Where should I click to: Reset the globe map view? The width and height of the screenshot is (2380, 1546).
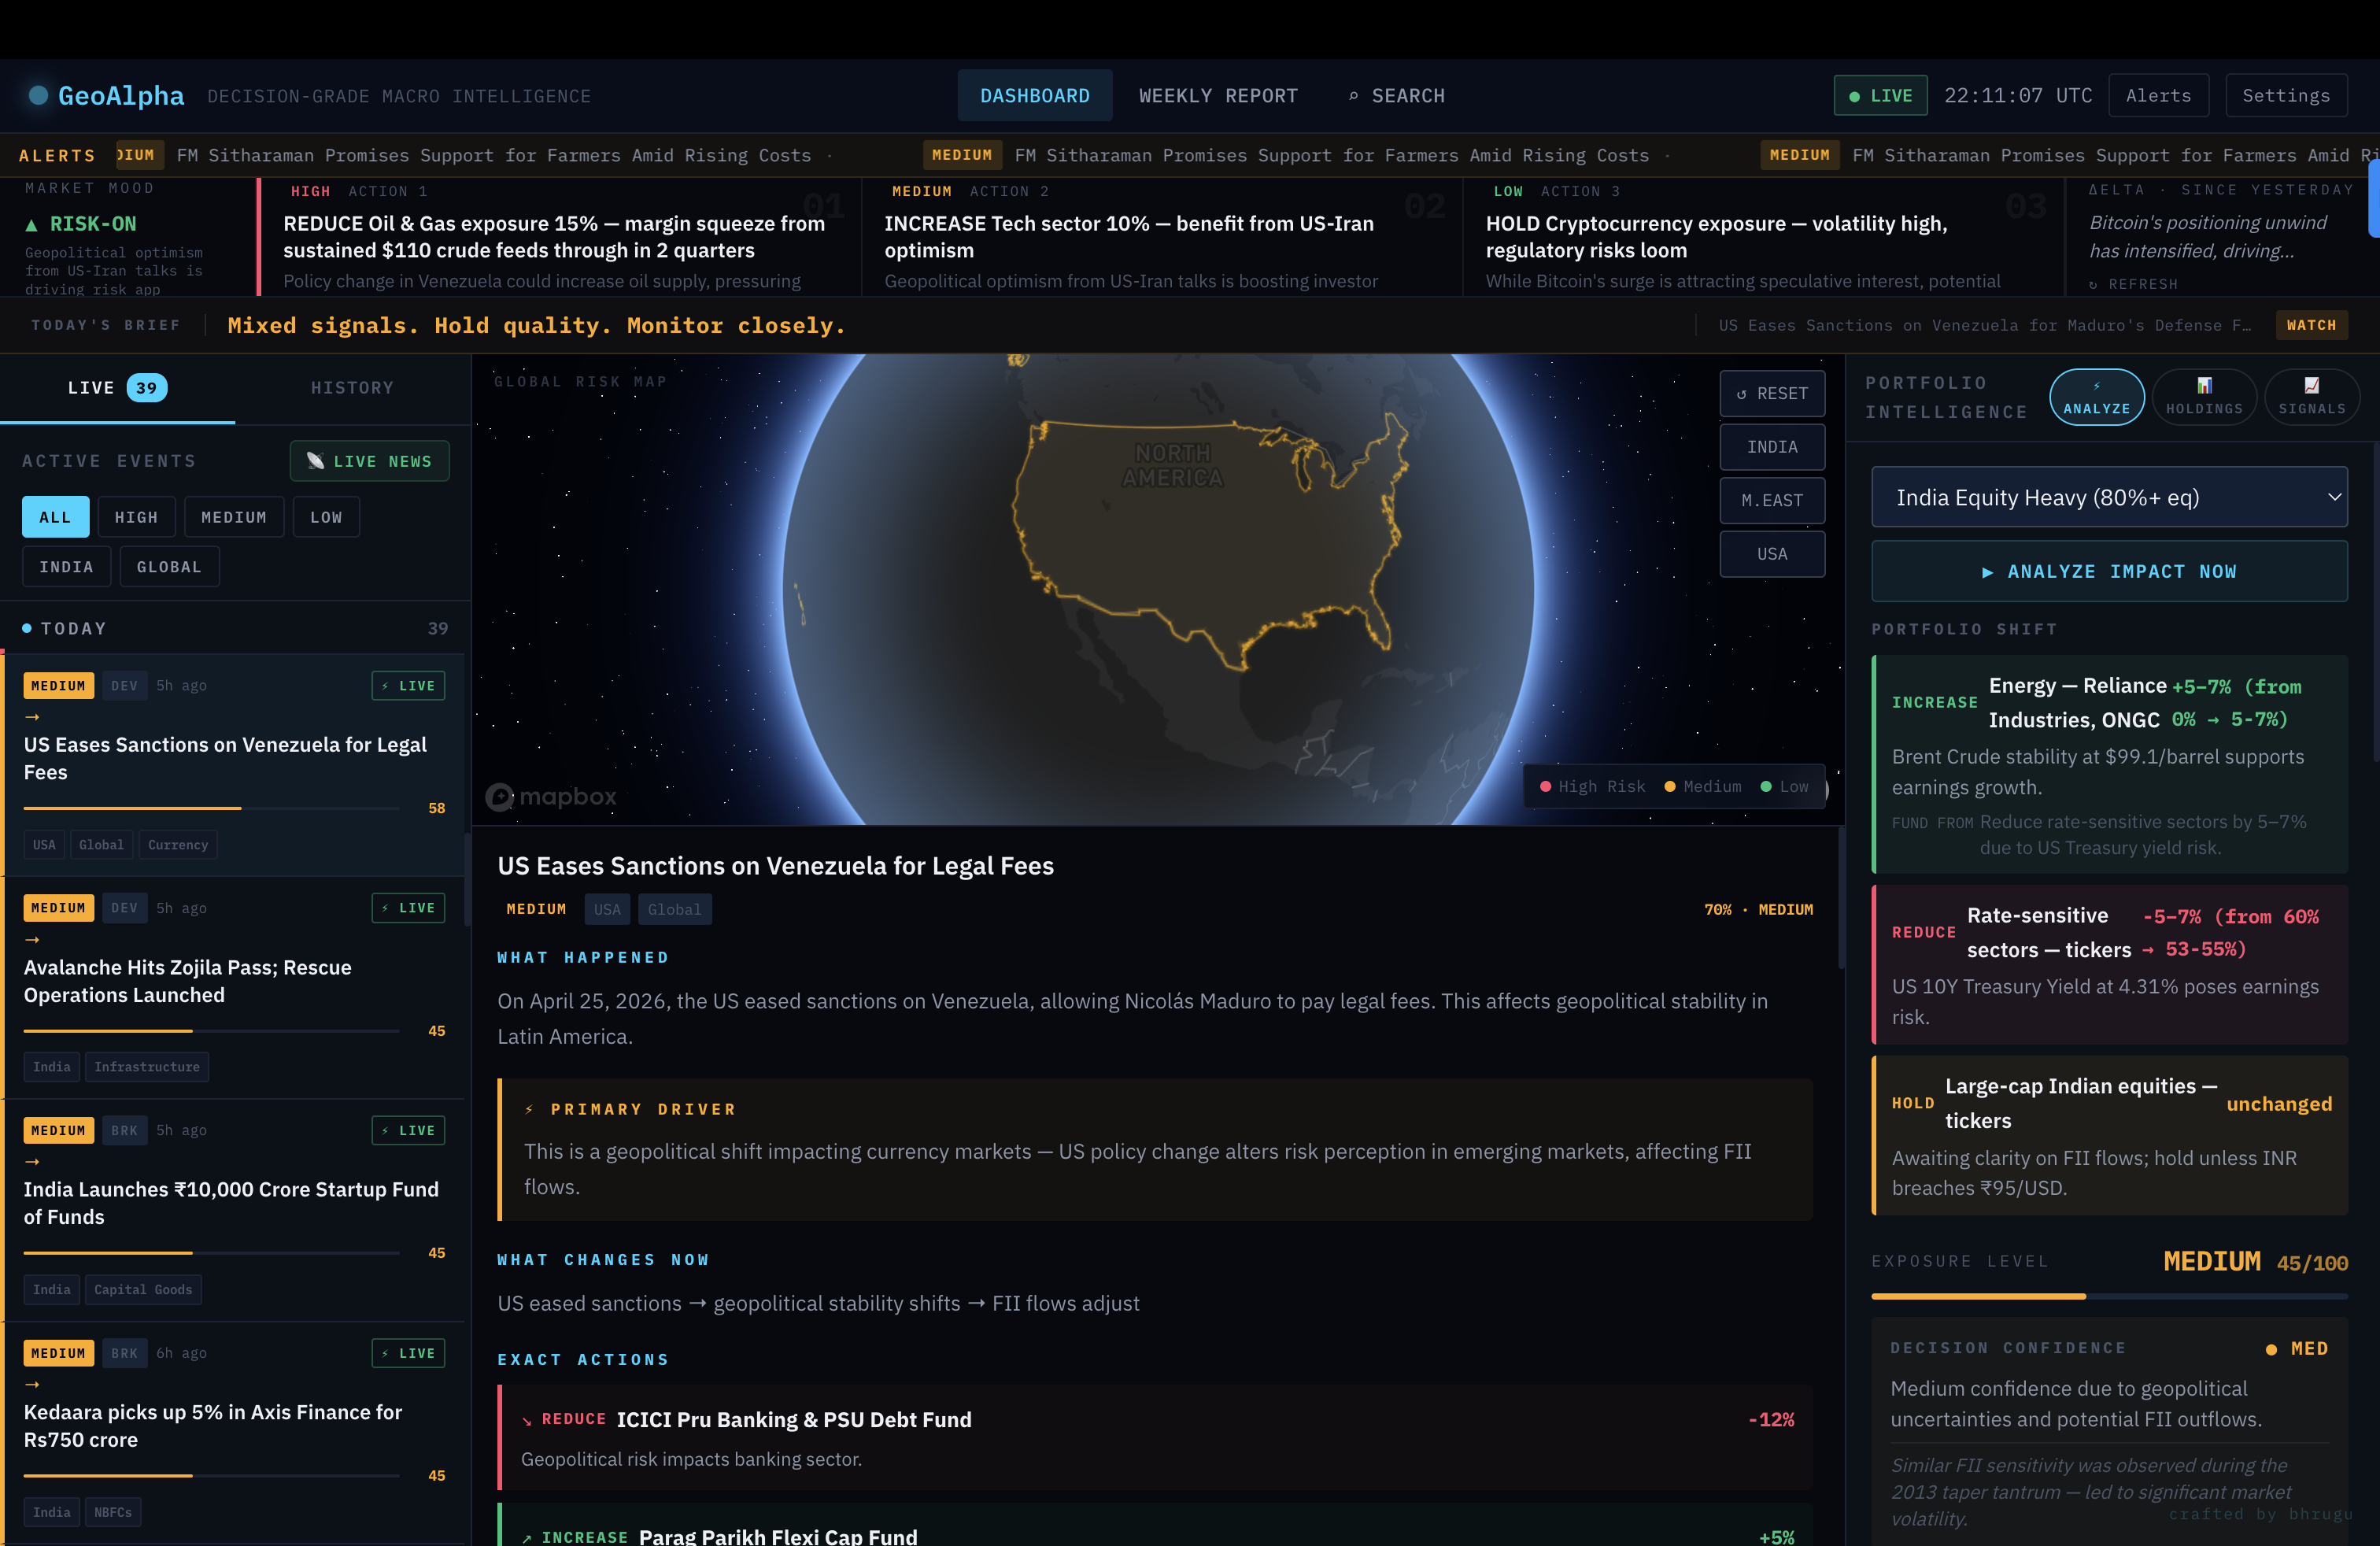tap(1772, 393)
